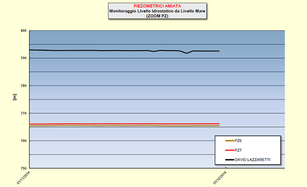Screen dimensions: 307x187
Task: Click the DAVID LAZZARETTI black legend swatch
Action: (230, 160)
